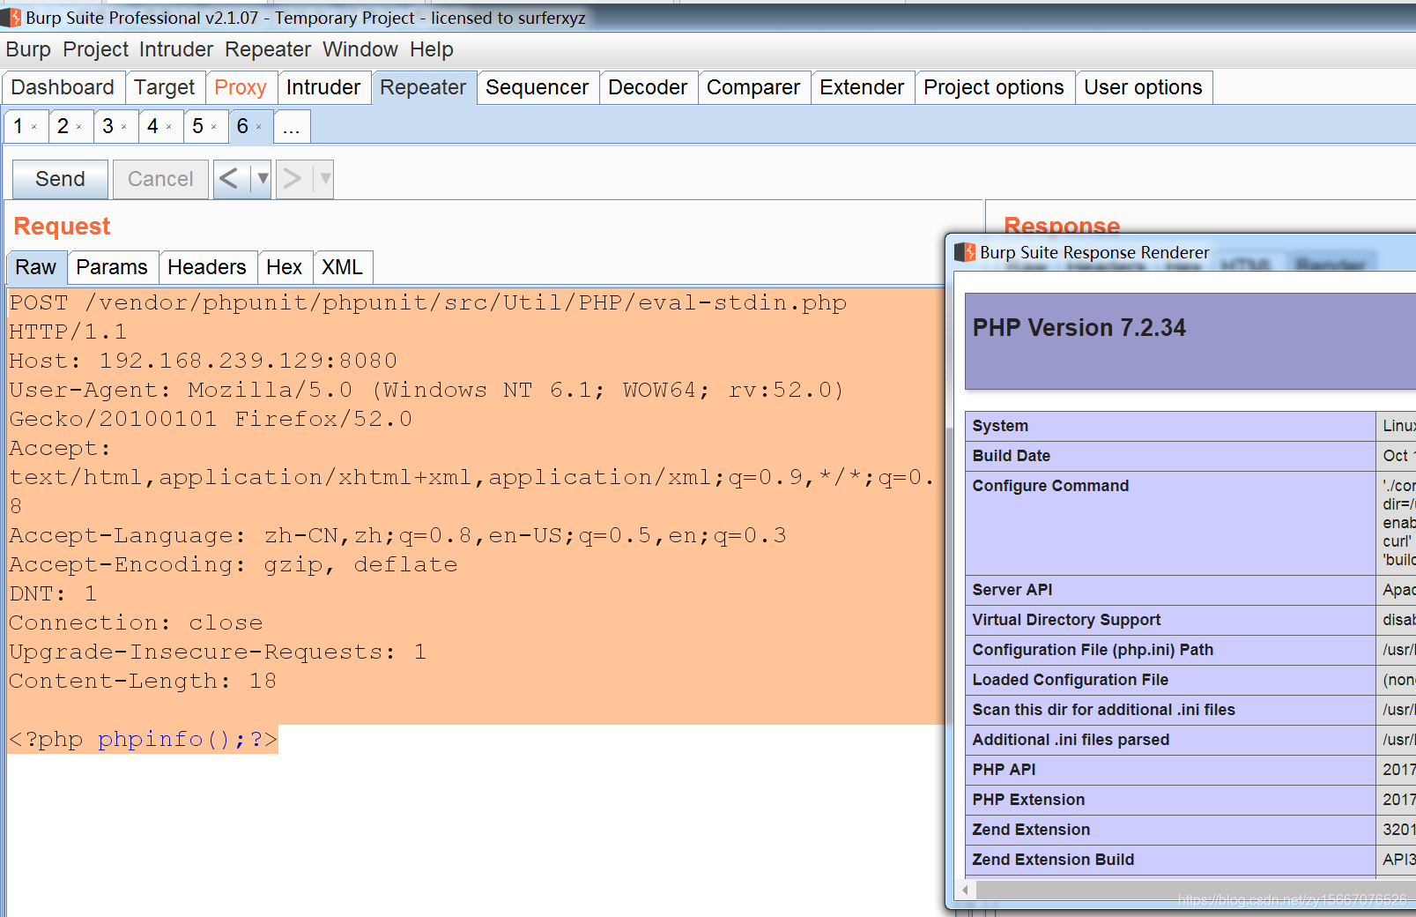Open the back history dropdown arrow
Screen dimensions: 1416x917
[x=262, y=179]
